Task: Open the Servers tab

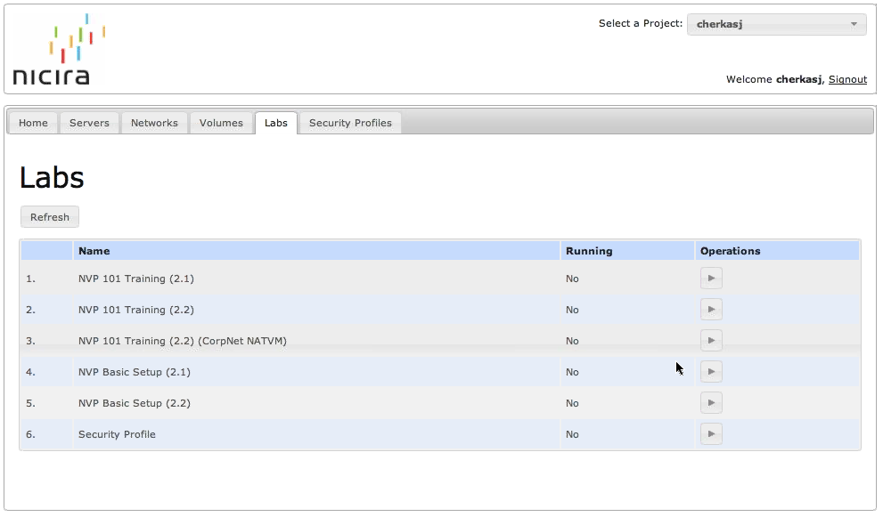Action: [89, 123]
